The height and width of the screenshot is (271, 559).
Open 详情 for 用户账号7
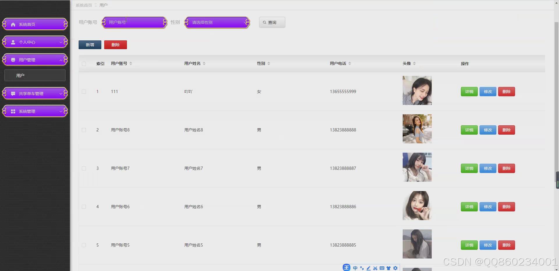469,168
